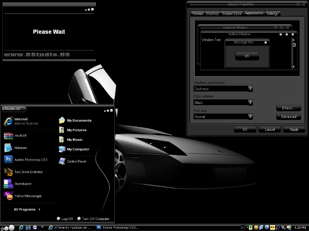Open the EN language bar indicator
309x231 pixels.
(x=243, y=227)
